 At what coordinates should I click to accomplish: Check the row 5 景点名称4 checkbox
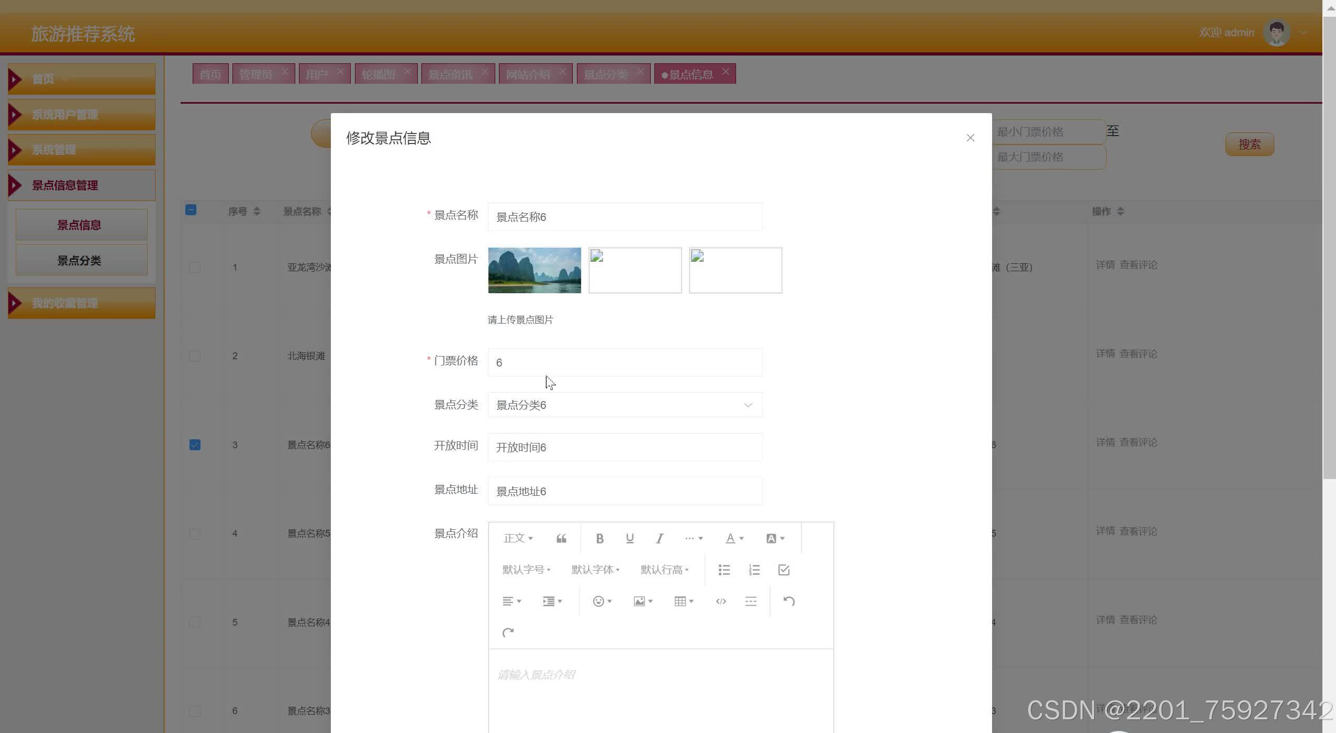coord(195,622)
